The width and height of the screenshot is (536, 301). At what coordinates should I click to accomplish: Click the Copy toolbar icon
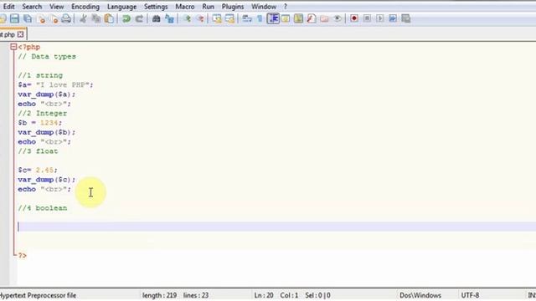click(x=96, y=18)
